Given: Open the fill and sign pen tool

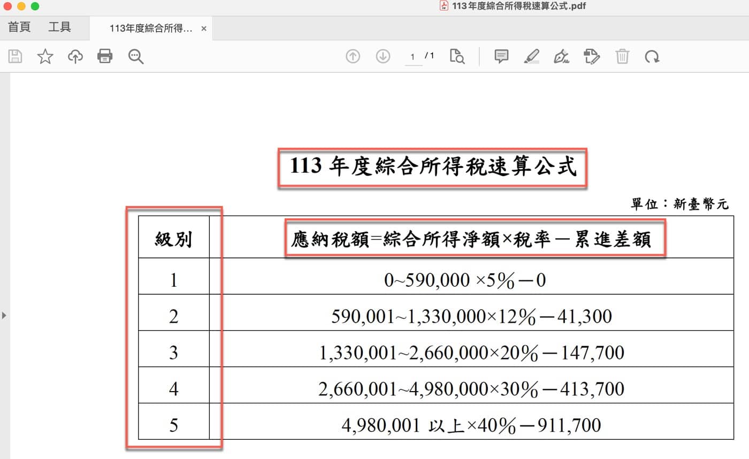Looking at the screenshot, I should point(561,56).
